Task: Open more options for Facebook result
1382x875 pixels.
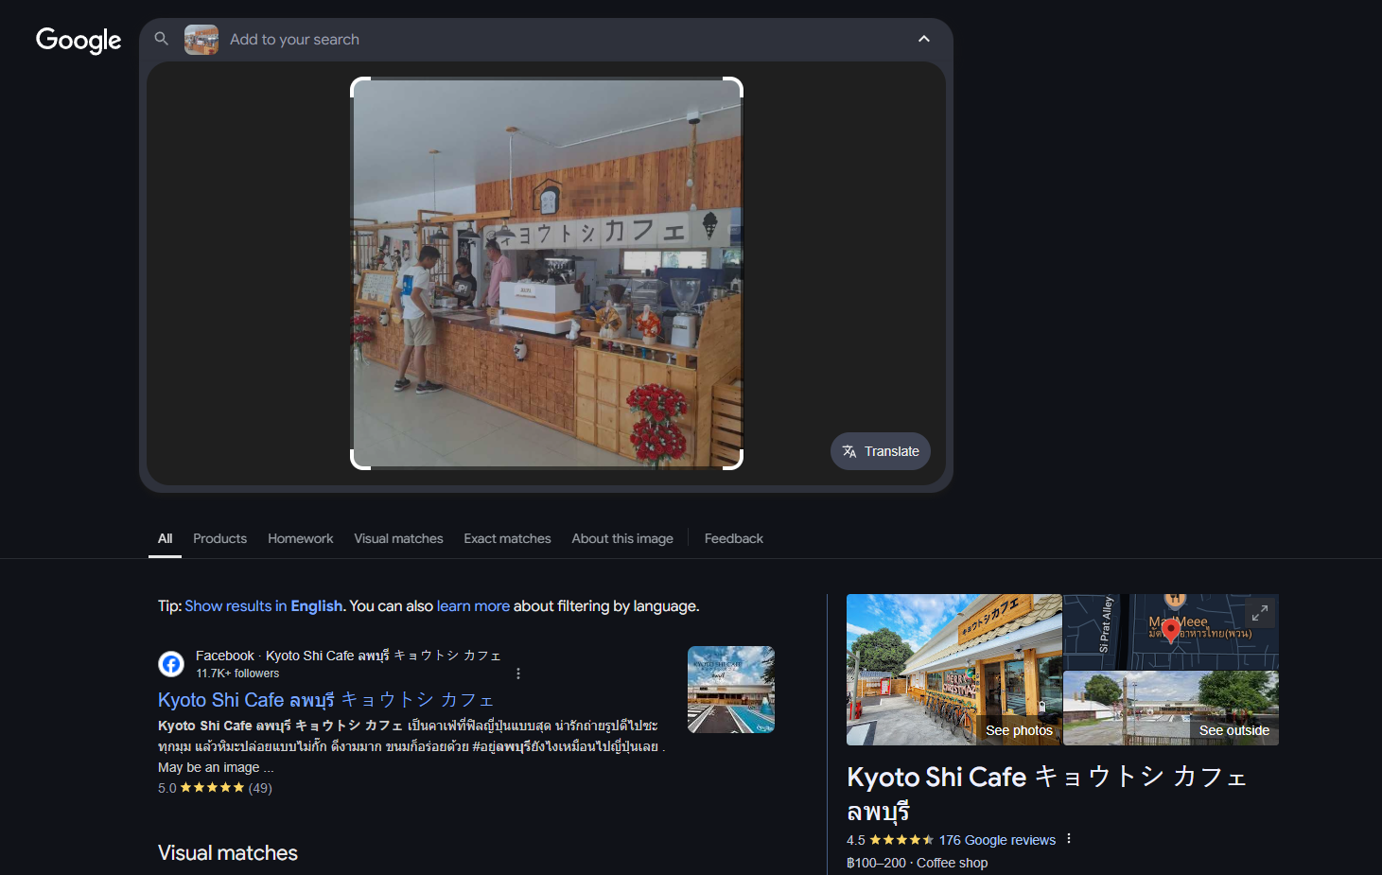Action: (518, 674)
